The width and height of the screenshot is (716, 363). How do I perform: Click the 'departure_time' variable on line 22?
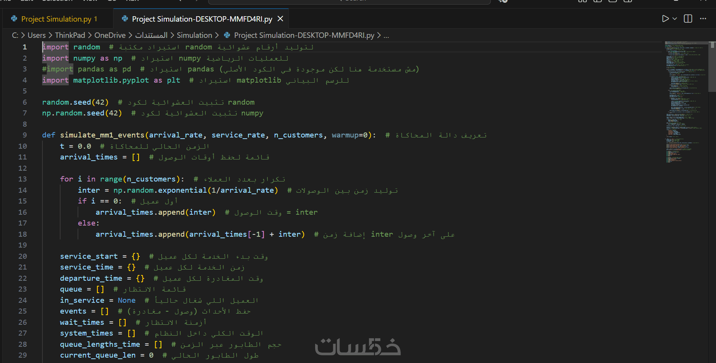(91, 278)
